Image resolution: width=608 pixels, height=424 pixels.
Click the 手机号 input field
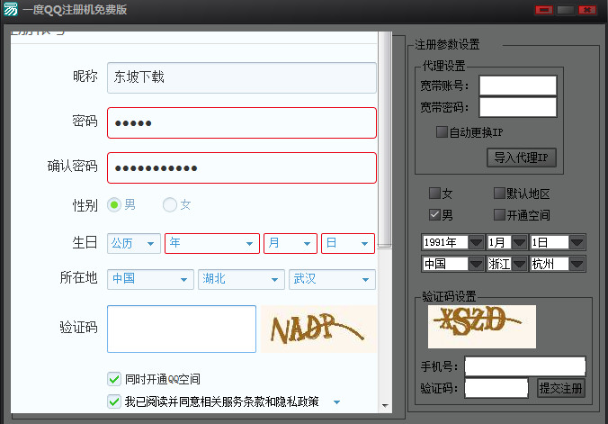(x=525, y=366)
